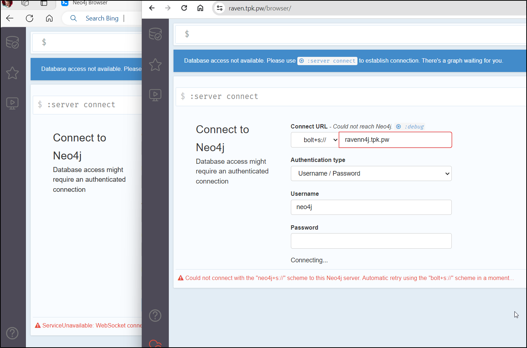This screenshot has height=348, width=527.
Task: Go to home page in right browser
Action: click(200, 8)
